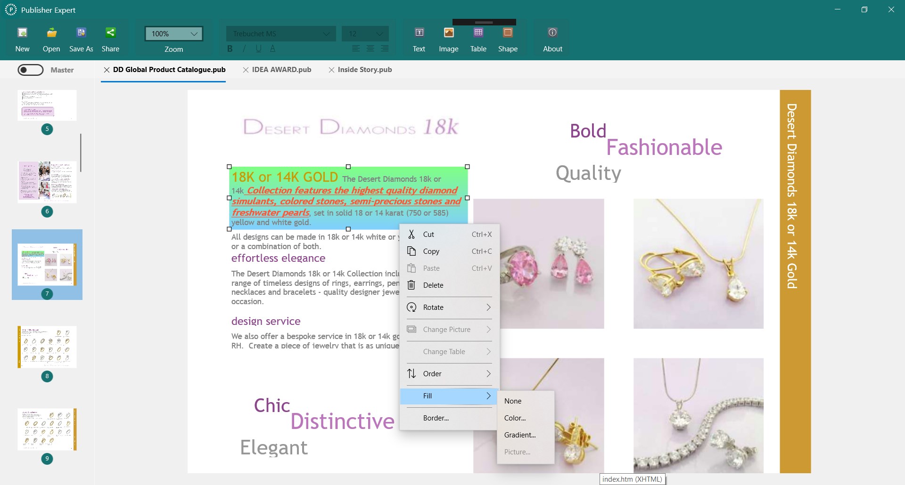Click the top-middle handle of the selected text box

pos(348,167)
